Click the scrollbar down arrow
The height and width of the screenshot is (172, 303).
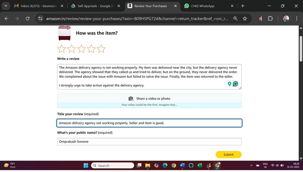coord(301,158)
